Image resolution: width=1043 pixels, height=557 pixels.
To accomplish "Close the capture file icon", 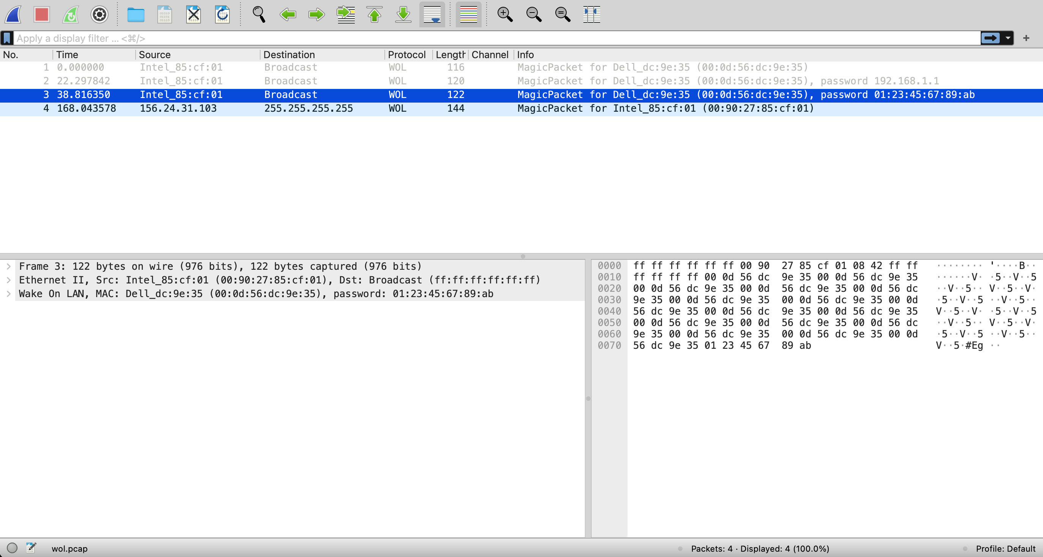I will point(194,14).
